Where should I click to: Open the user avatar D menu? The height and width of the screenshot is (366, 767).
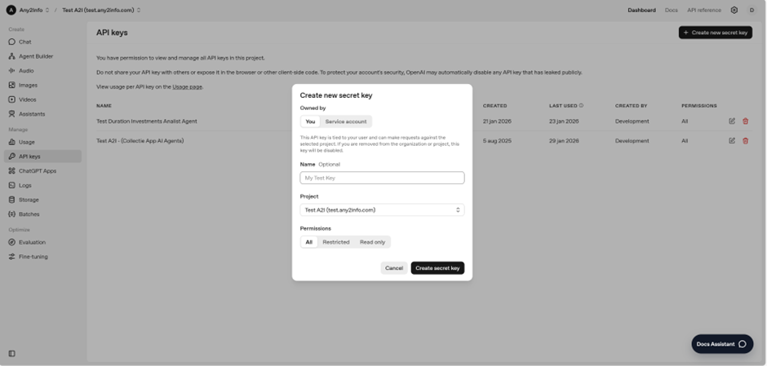(x=751, y=11)
